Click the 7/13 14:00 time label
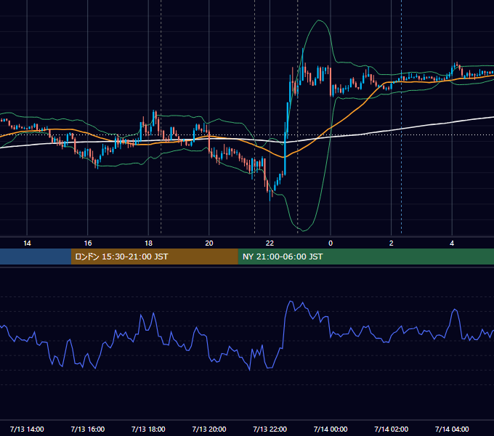The image size is (494, 436). (27, 429)
